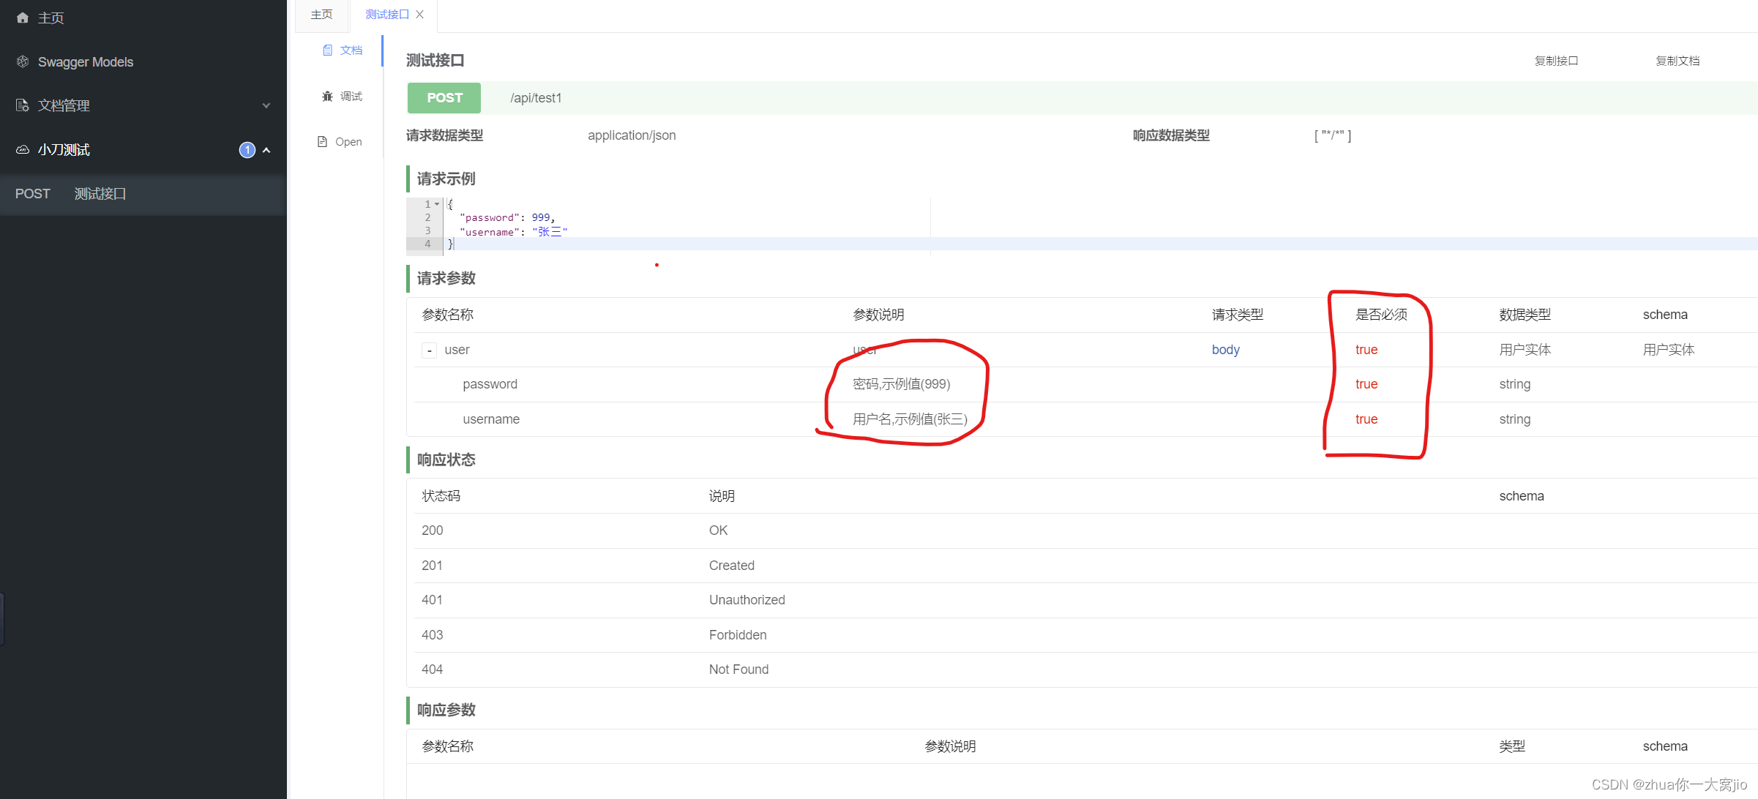Expand the 文档管理 dropdown chevron
Image resolution: width=1758 pixels, height=799 pixels.
266,106
